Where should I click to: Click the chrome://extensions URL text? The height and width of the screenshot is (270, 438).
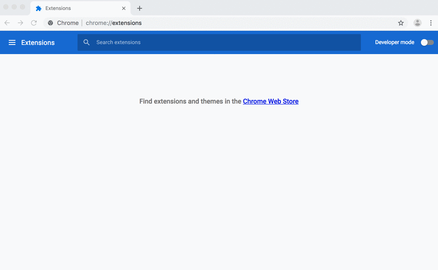pos(114,23)
